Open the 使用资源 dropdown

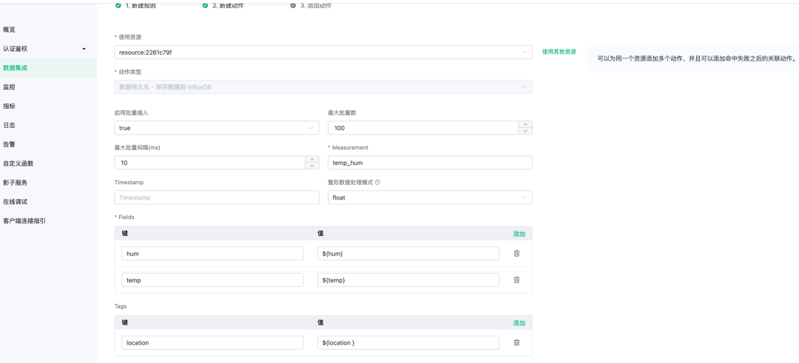pos(323,52)
